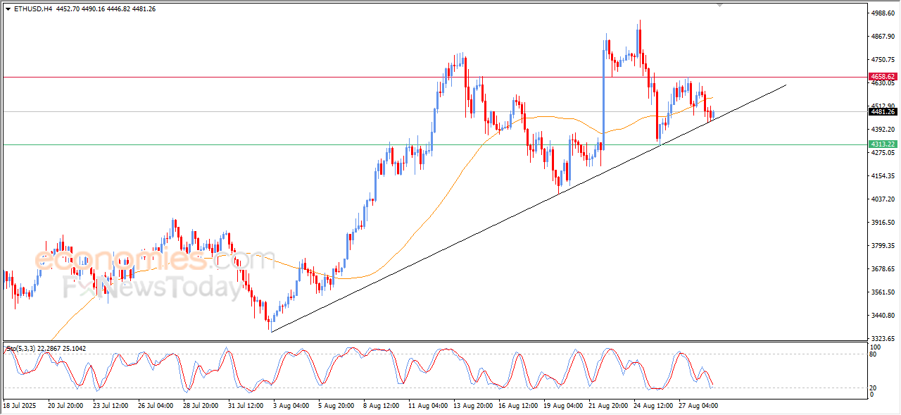Click the 18 Jul 2025 date label

coord(18,406)
